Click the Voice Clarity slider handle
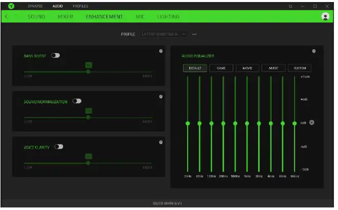The width and height of the screenshot is (338, 210). click(88, 163)
